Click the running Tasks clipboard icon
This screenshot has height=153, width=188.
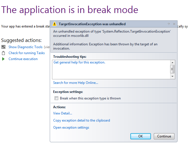tap(3, 53)
